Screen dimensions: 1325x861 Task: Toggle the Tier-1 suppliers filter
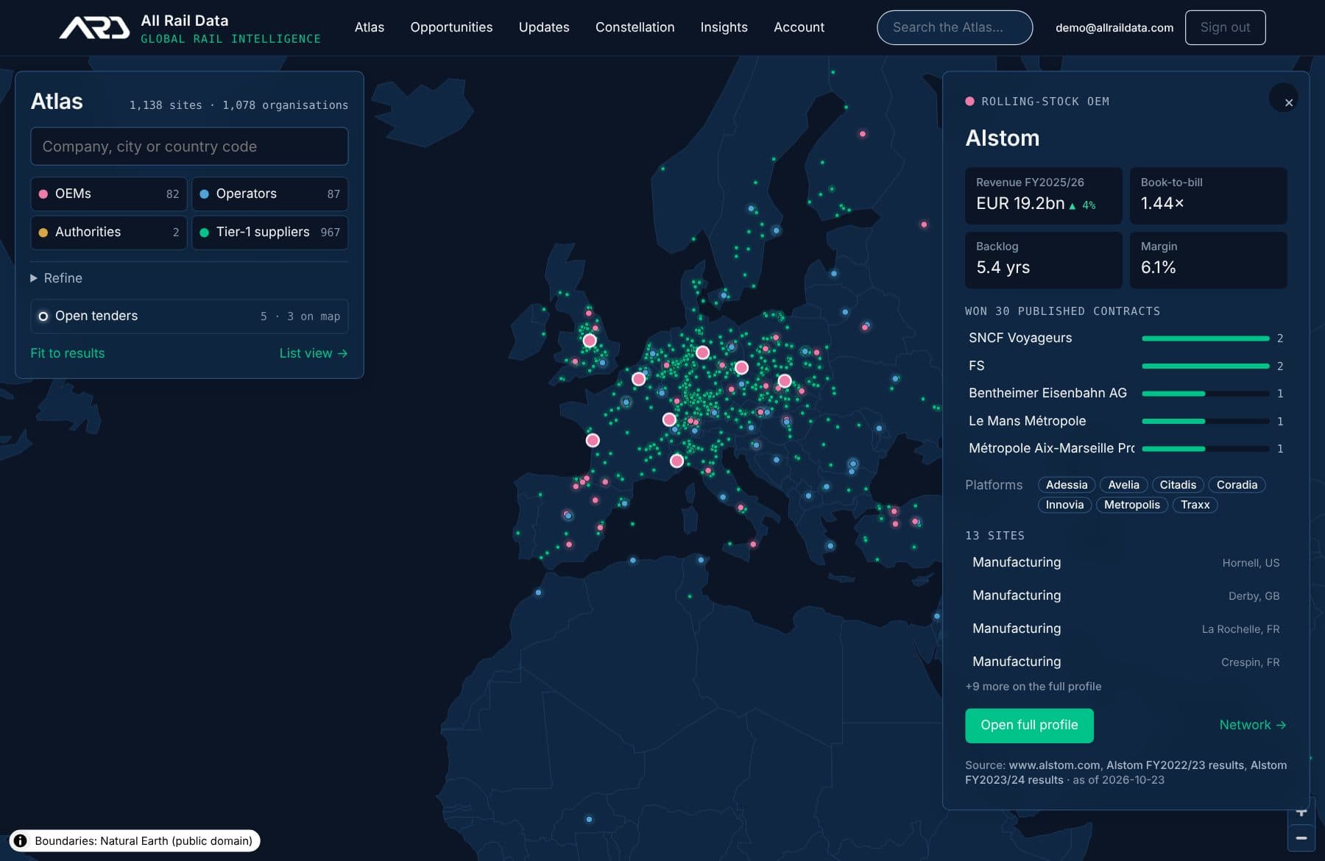(x=270, y=232)
